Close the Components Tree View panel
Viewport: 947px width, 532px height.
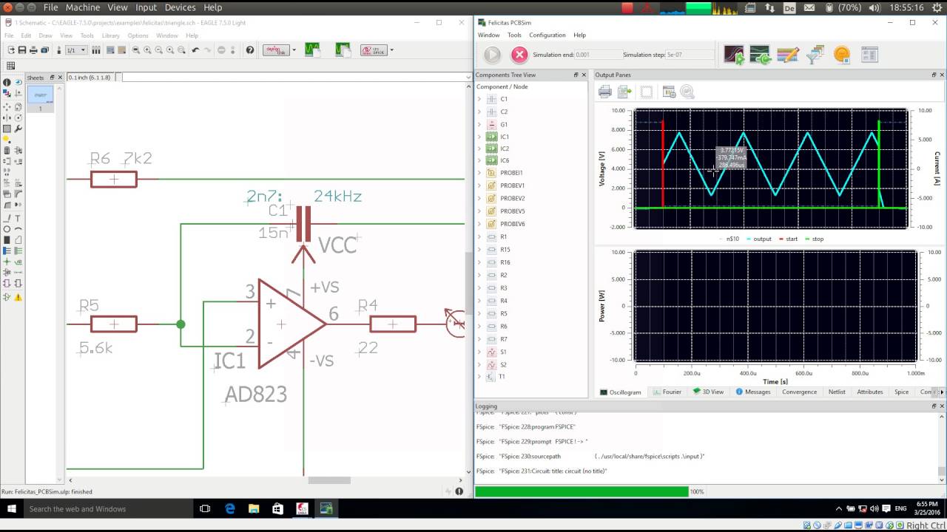584,75
